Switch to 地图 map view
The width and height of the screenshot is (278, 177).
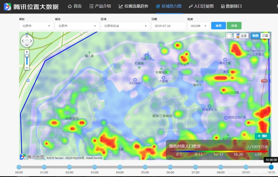tap(255, 36)
